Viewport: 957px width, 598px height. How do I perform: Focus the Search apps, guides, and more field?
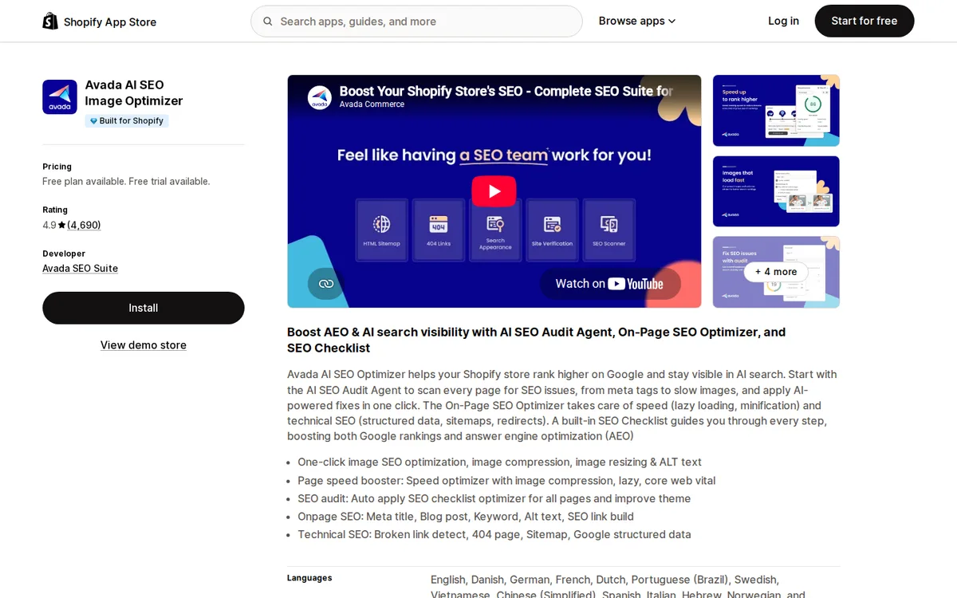416,22
